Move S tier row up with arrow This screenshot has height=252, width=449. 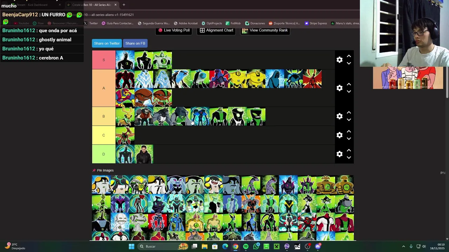coord(349,56)
